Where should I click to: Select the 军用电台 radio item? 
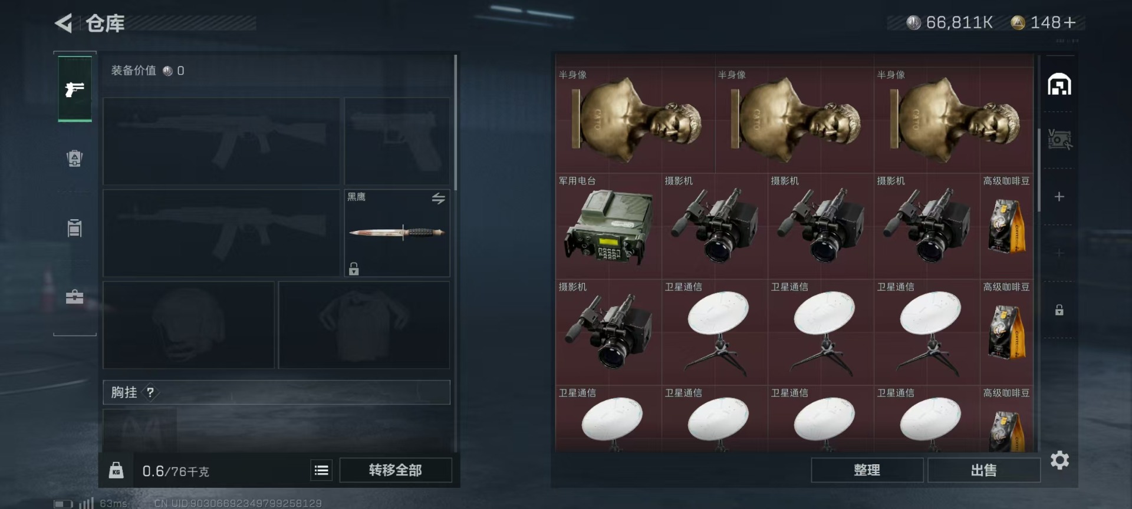coord(608,226)
